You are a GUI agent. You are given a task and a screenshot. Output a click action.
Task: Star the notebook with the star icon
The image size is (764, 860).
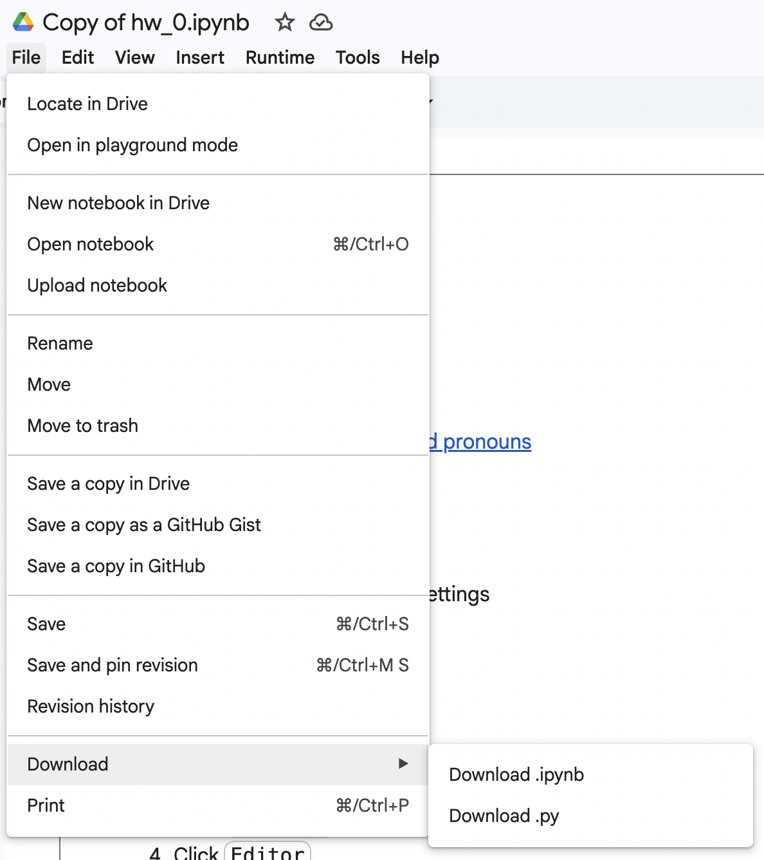pyautogui.click(x=284, y=23)
